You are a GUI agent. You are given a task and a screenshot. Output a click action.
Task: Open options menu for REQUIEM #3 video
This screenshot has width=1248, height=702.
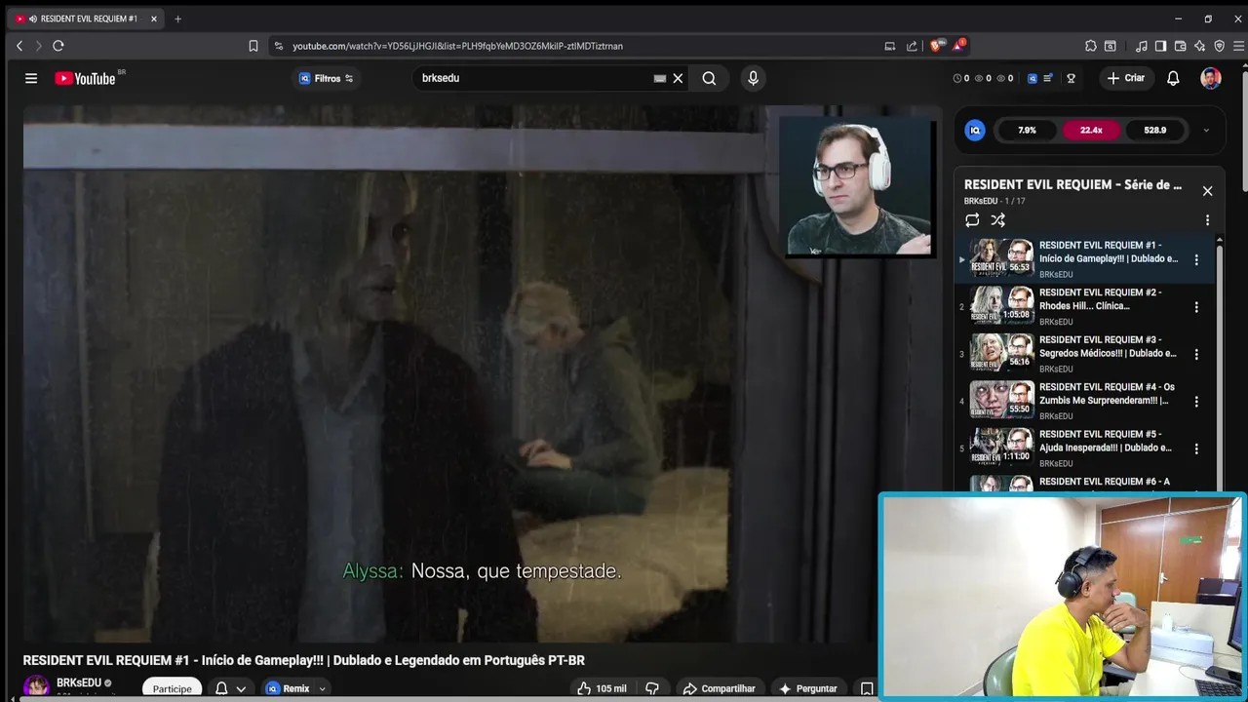coord(1196,354)
